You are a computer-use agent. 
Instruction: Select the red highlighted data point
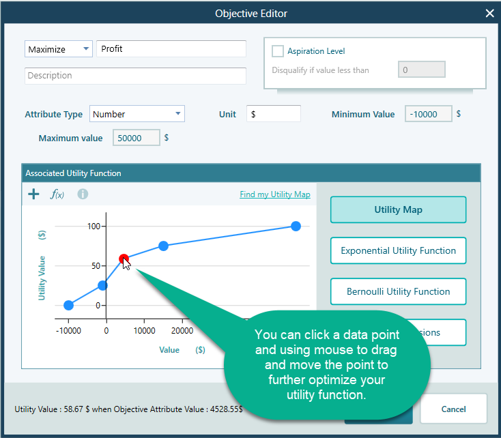tap(124, 259)
